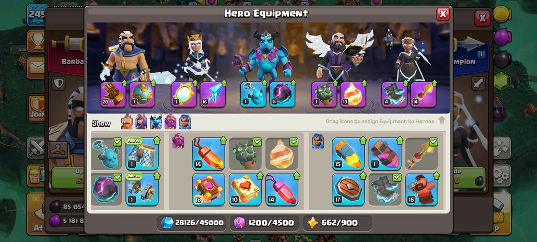
Task: Filter equipment by Barbarian King
Action: coord(127,122)
